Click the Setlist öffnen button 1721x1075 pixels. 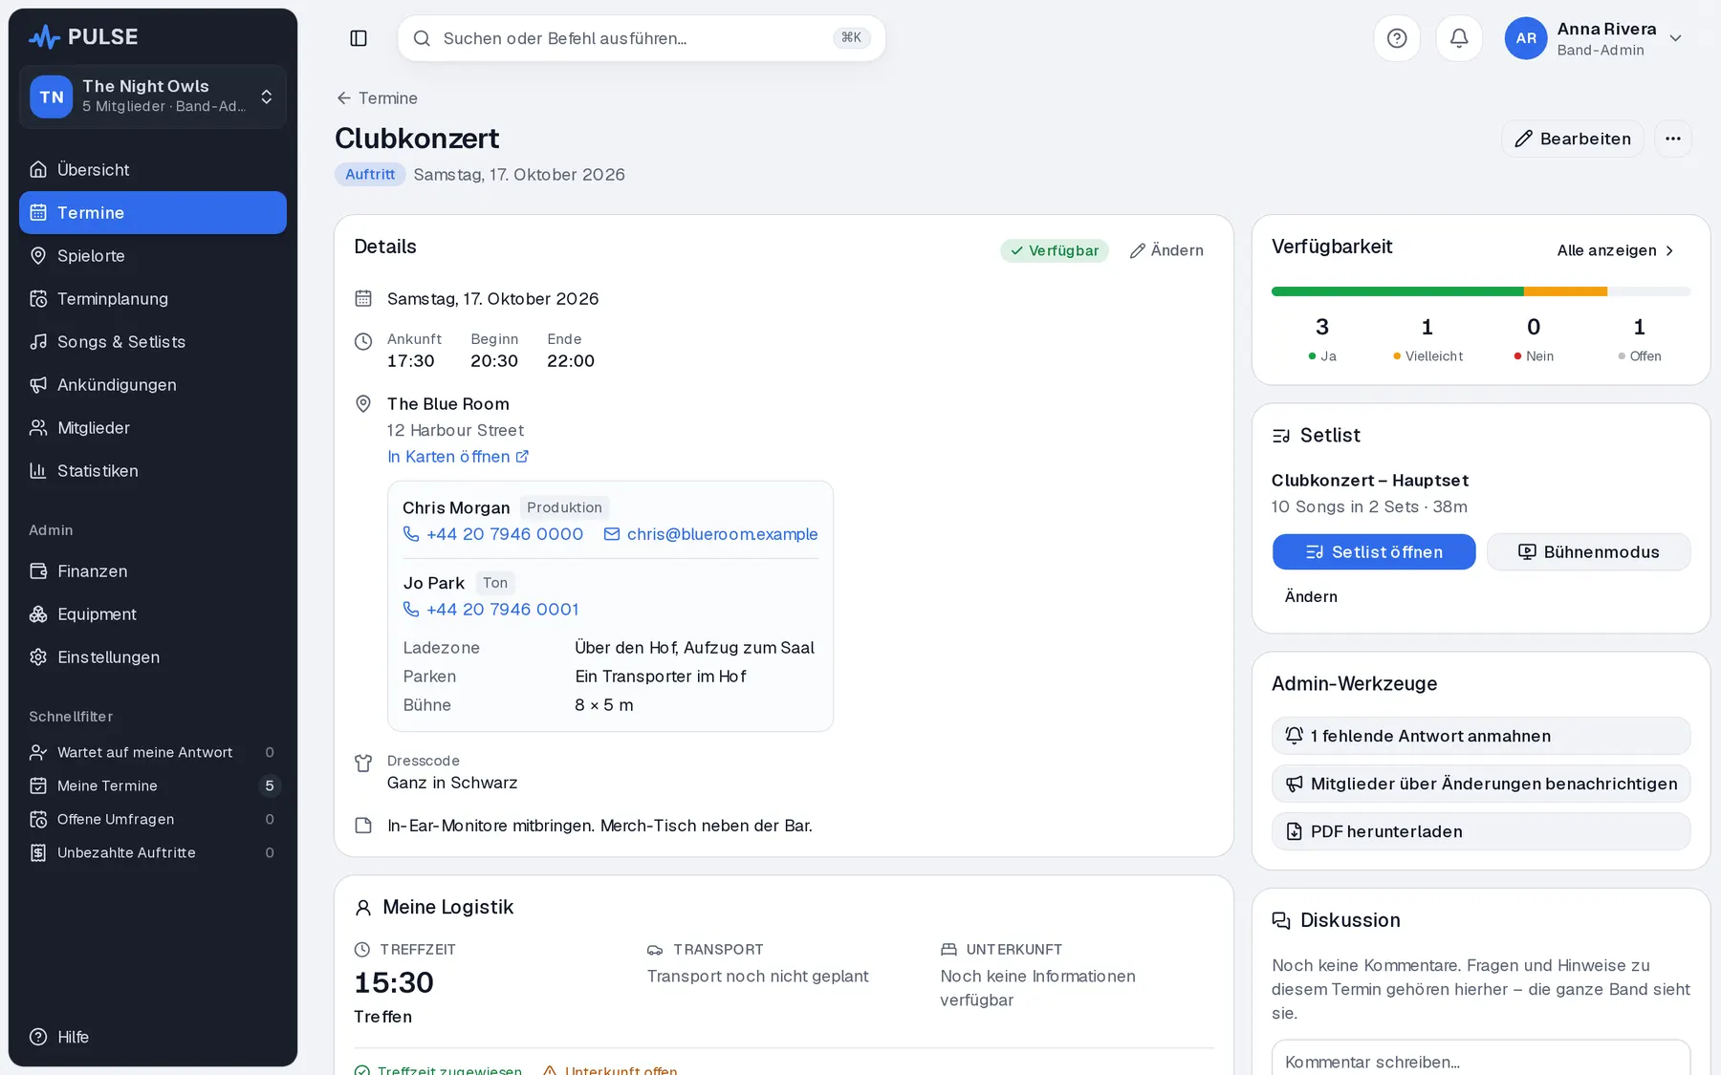point(1374,552)
